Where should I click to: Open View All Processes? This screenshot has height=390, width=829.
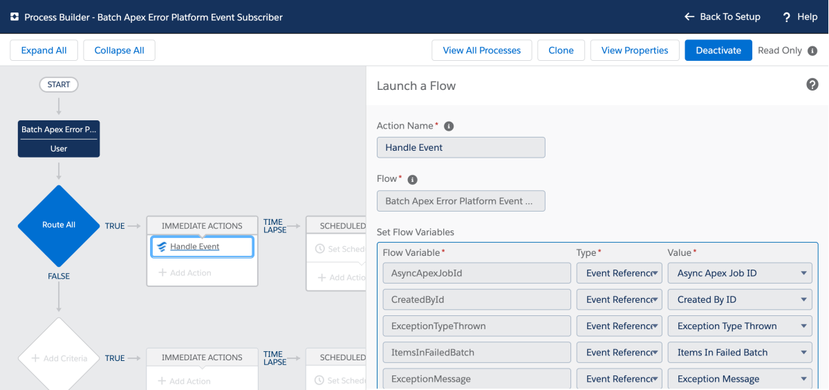481,50
